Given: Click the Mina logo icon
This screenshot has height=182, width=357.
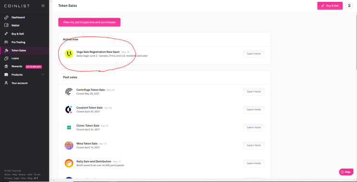Looking at the screenshot, I should [x=69, y=146].
